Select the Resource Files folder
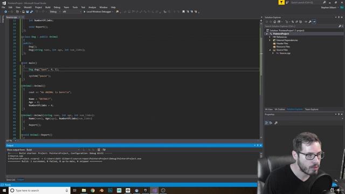This screenshot has width=345, height=194. pos(283,47)
